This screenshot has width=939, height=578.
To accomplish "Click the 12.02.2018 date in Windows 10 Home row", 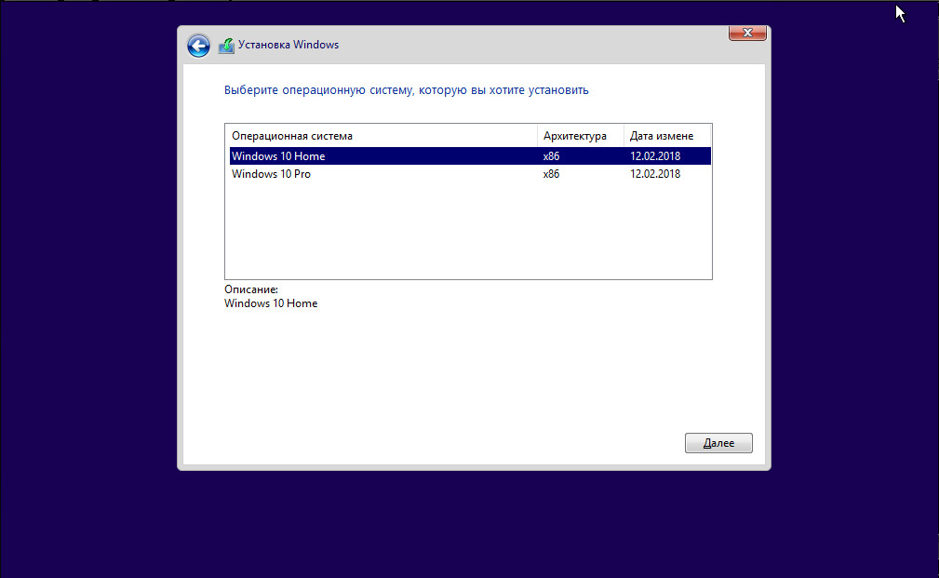I will coord(655,155).
